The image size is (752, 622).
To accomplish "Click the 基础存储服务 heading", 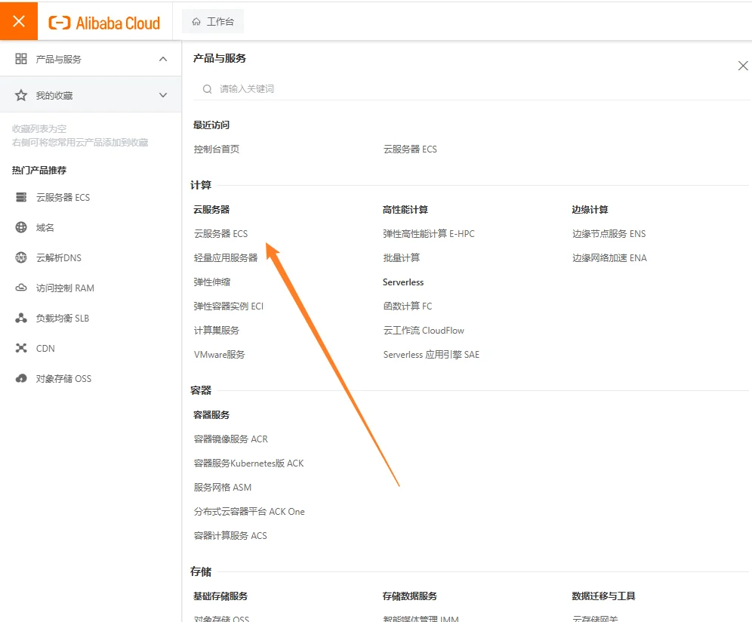I will (x=220, y=596).
